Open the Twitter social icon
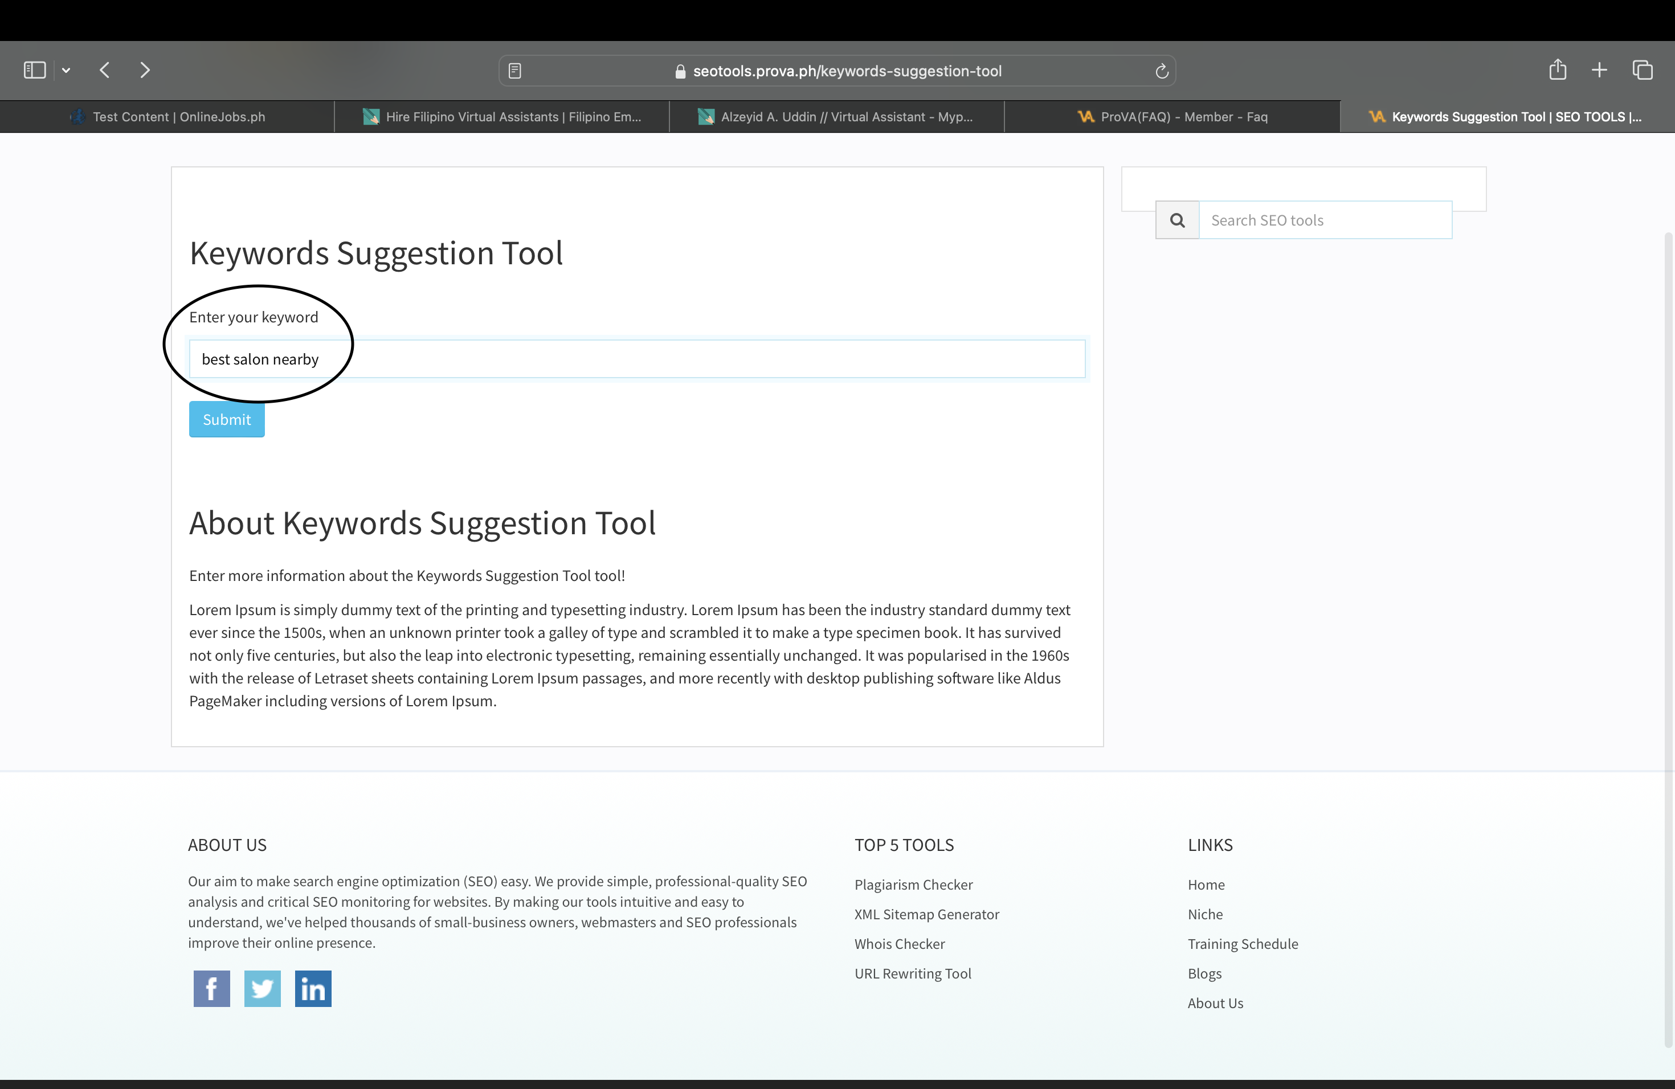Image resolution: width=1675 pixels, height=1089 pixels. coord(263,988)
